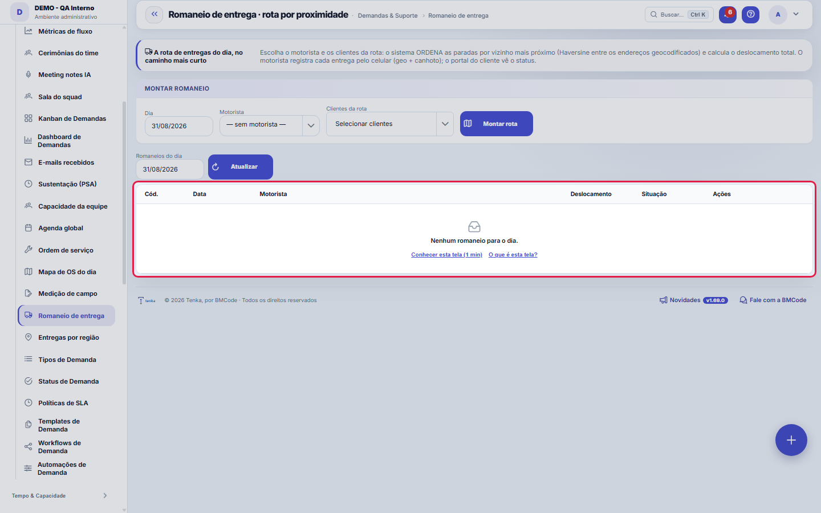Viewport: 821px width, 513px height.
Task: Open the Motorista dropdown
Action: 270,125
